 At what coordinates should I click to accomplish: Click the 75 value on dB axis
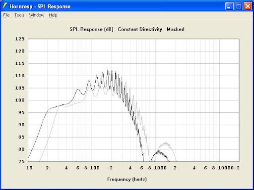point(21,161)
